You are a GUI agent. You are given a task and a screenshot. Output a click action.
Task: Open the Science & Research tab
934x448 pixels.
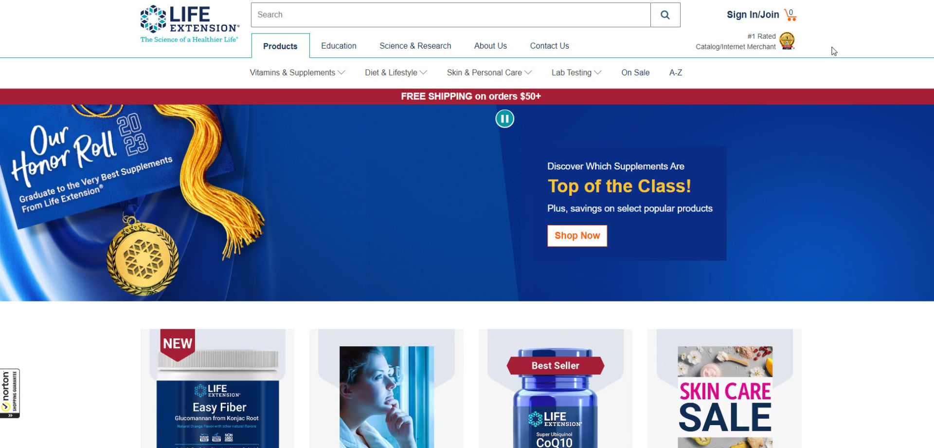point(415,46)
